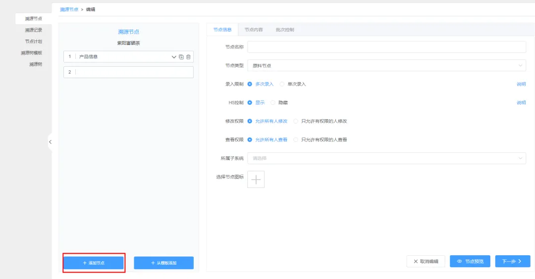Expand the 产品信息 node chevron
Image resolution: width=535 pixels, height=279 pixels.
pos(174,57)
